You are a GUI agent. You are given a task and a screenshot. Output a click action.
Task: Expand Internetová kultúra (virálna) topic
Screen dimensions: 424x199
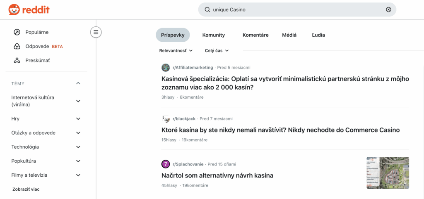coord(78,101)
